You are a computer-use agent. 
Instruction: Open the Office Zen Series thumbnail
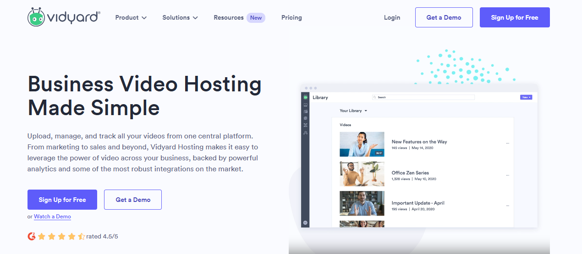coord(362,174)
